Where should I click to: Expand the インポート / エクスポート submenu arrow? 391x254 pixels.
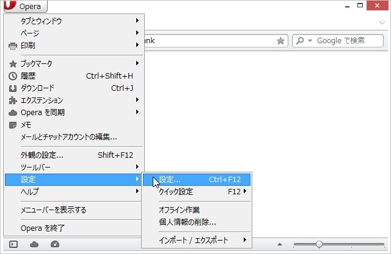(x=245, y=240)
